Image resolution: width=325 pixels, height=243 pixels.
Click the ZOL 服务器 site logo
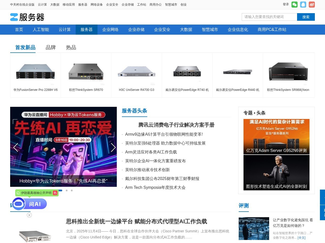point(27,17)
